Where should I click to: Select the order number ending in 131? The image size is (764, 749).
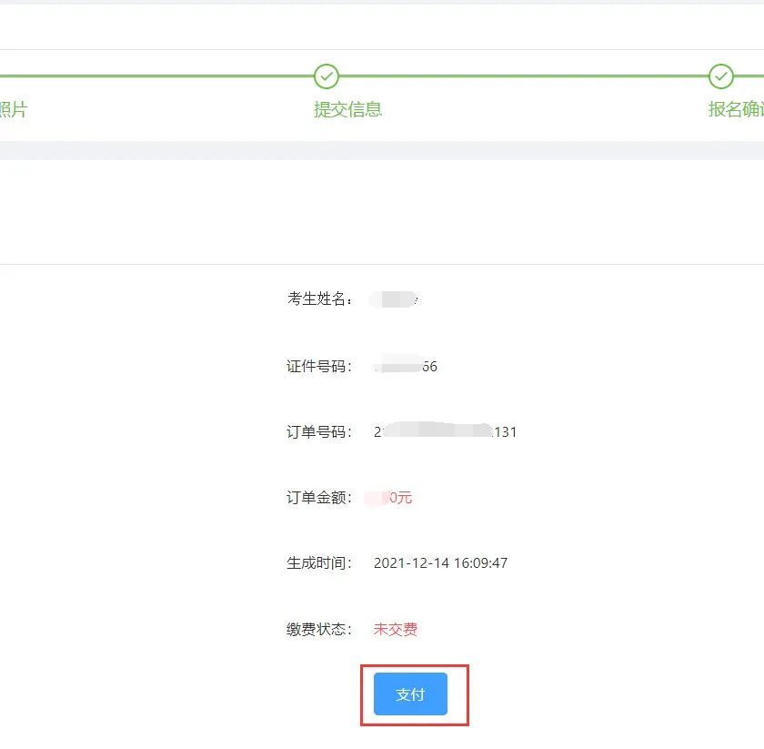(x=445, y=432)
